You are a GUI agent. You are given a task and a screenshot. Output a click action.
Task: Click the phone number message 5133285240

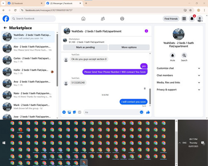click(x=78, y=83)
